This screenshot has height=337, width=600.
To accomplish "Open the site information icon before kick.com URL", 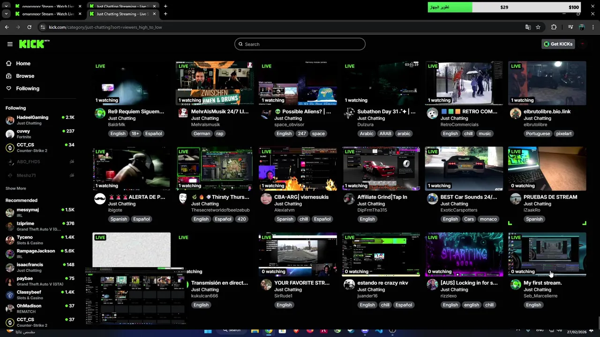I will pos(43,27).
